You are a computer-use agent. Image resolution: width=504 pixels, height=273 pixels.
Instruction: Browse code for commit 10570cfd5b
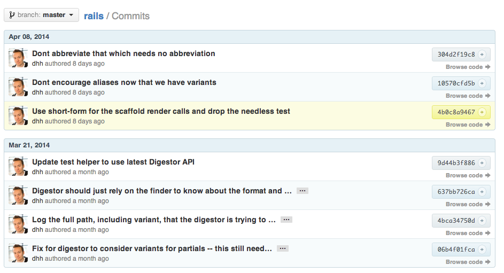pos(468,96)
